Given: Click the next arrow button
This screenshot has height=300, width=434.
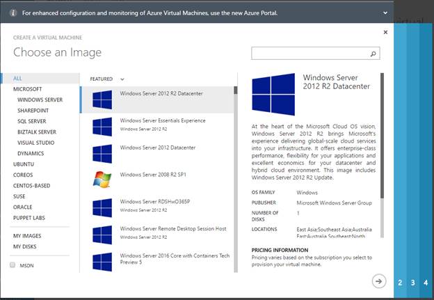Looking at the screenshot, I should point(378,281).
